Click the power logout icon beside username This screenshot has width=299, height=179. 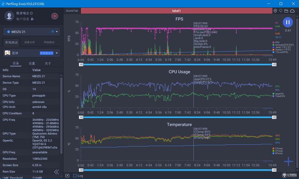31,13
